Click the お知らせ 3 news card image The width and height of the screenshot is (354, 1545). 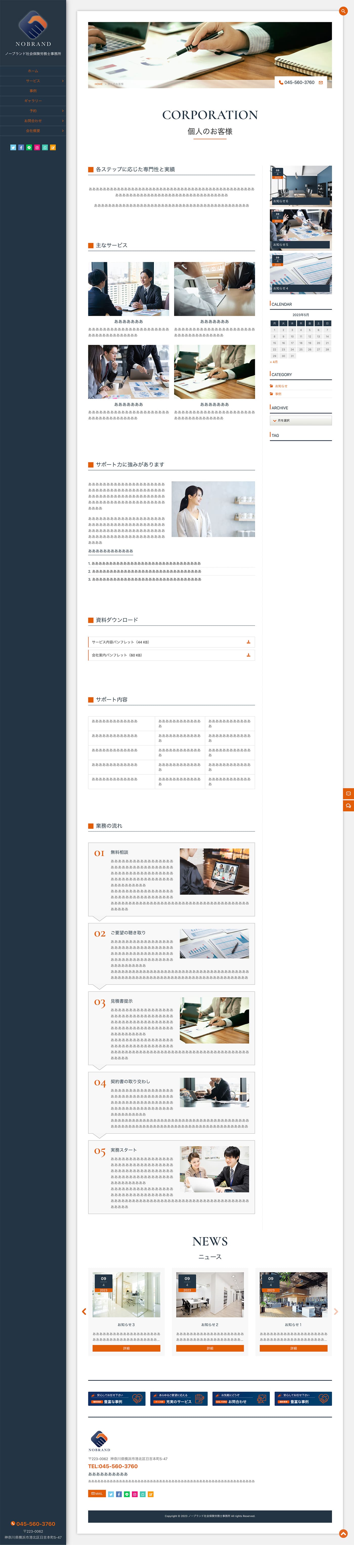126,1294
